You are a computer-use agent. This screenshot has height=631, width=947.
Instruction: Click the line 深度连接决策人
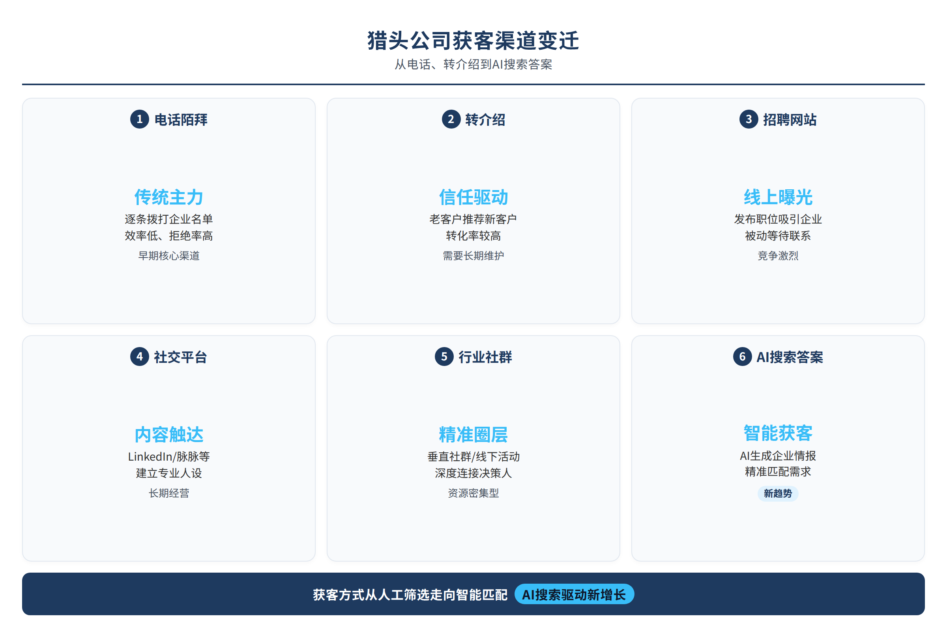point(473,473)
